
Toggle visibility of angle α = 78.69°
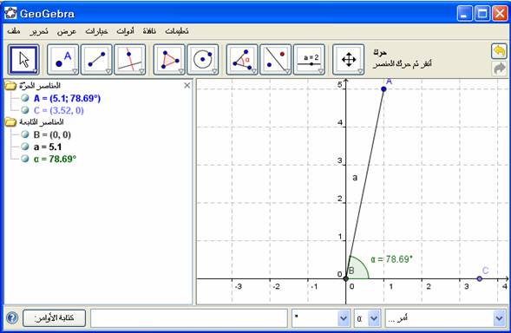pyautogui.click(x=25, y=159)
